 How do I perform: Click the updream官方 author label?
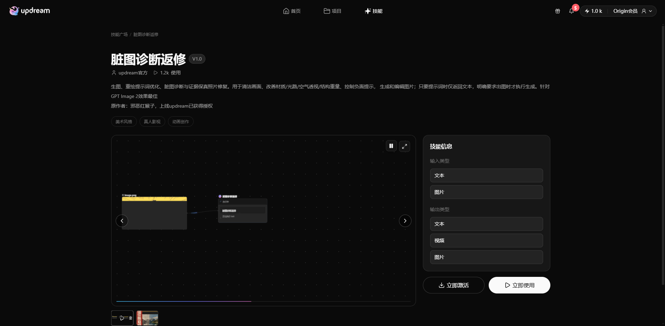[x=130, y=73]
